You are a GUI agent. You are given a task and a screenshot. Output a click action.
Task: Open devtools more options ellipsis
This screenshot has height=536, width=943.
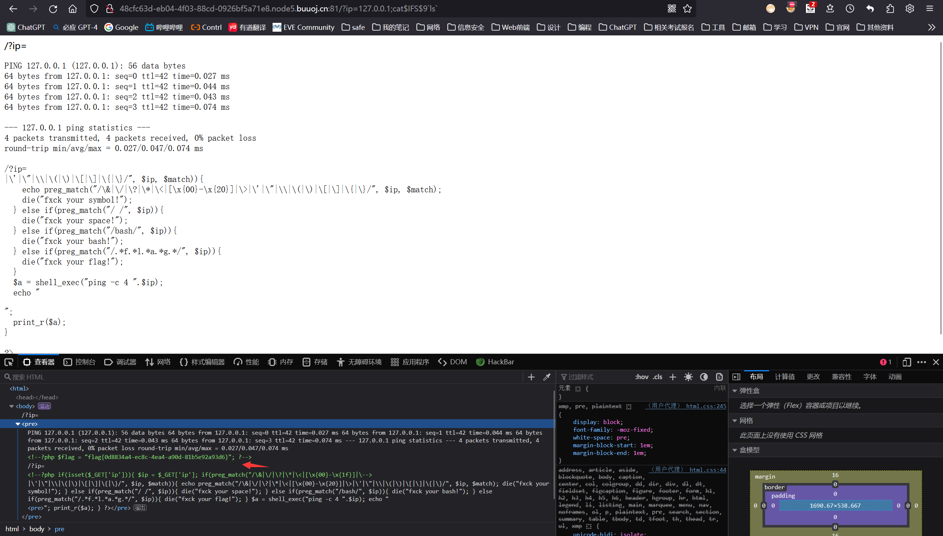click(922, 362)
